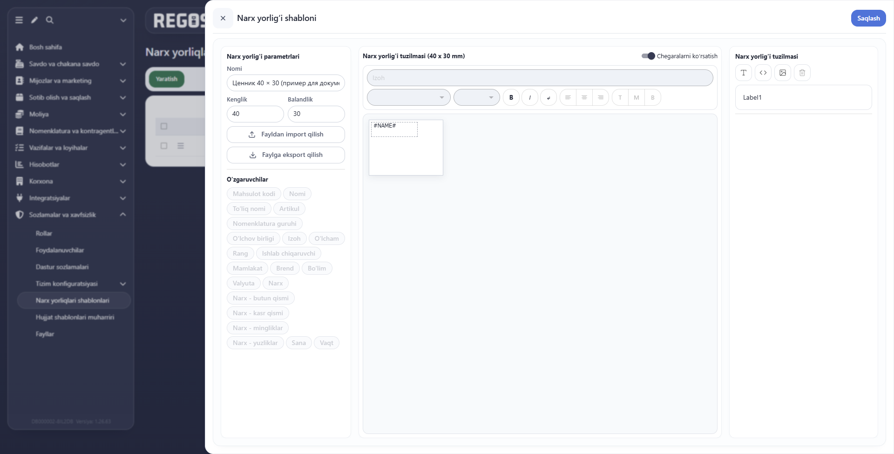Screen dimensions: 894x454
Task: Align text to the right
Action: click(x=601, y=97)
